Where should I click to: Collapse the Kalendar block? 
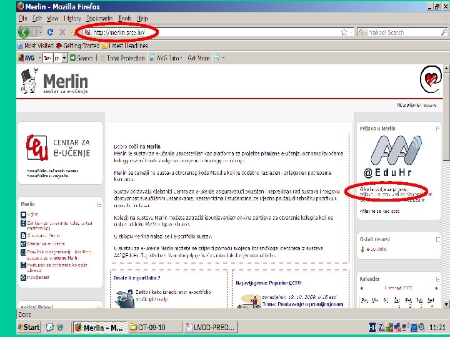[438, 279]
